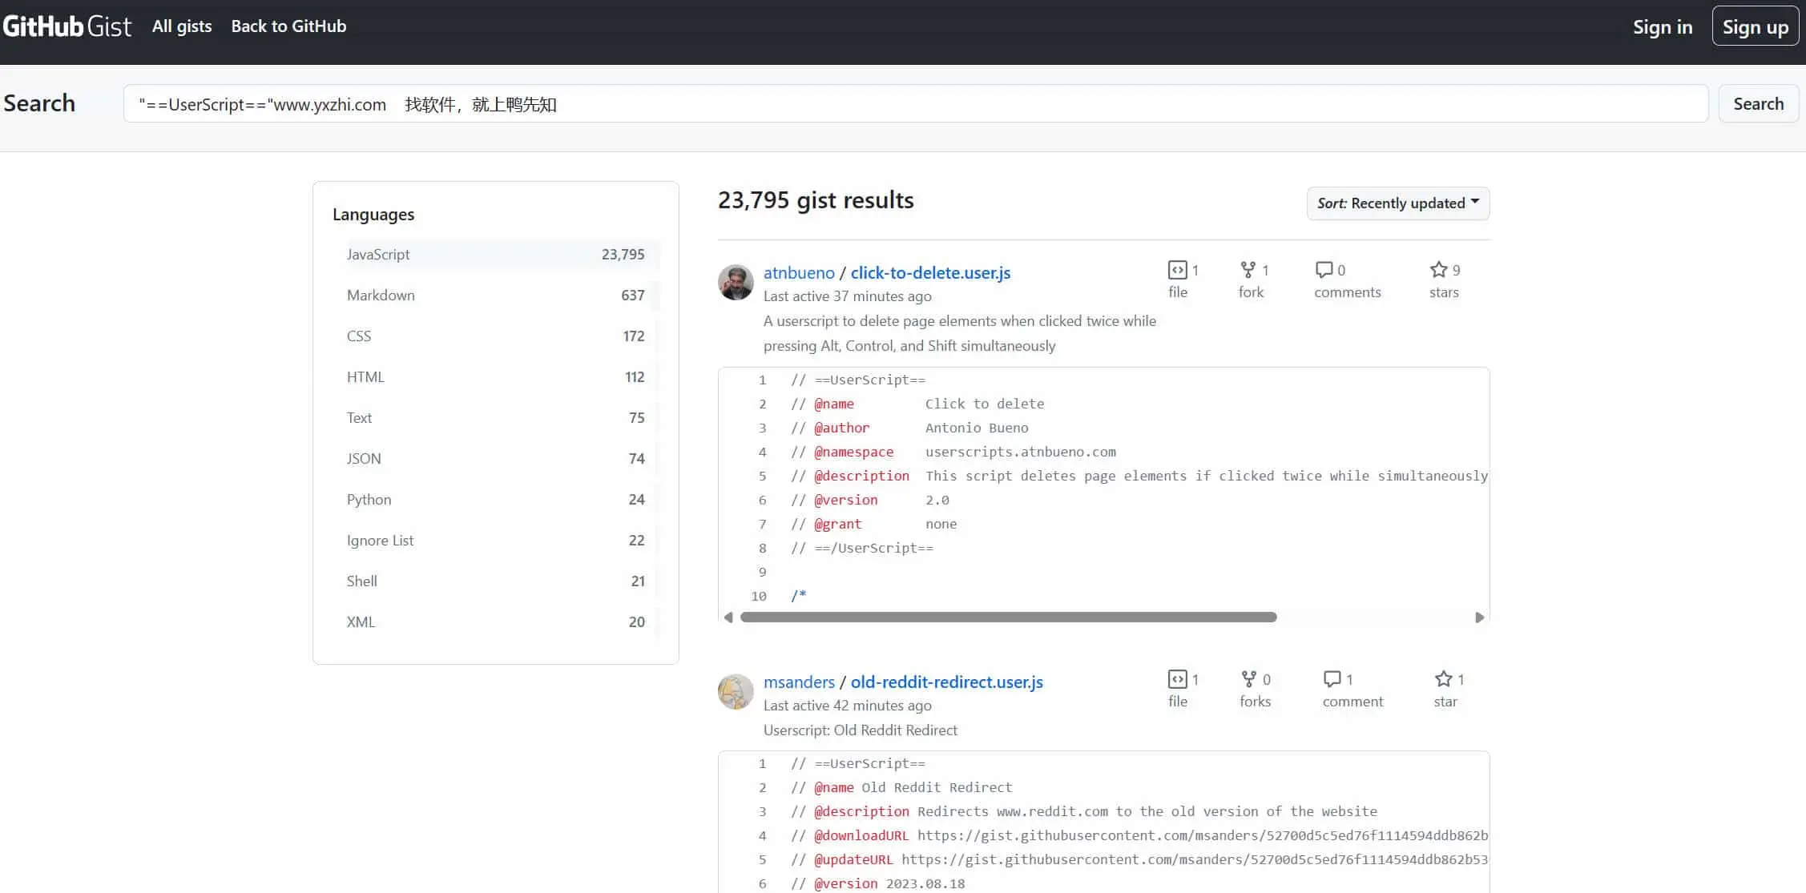Click the Search button

pos(1756,103)
